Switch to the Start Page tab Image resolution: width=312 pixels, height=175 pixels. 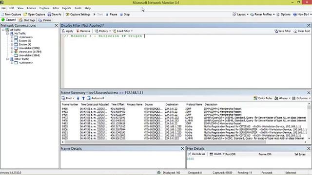(x=27, y=20)
